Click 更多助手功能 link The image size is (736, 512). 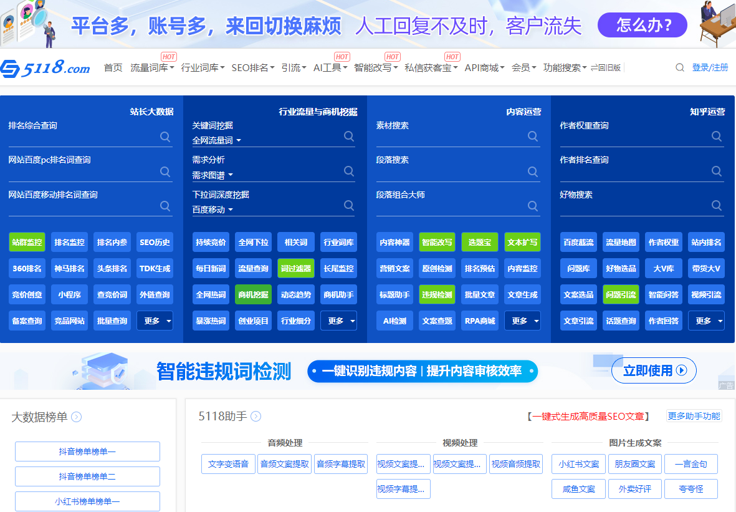pyautogui.click(x=694, y=416)
